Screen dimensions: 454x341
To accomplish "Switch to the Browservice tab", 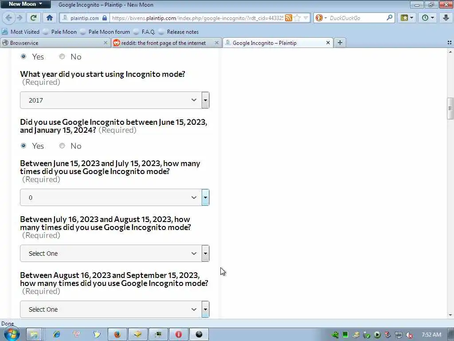I will coord(55,43).
